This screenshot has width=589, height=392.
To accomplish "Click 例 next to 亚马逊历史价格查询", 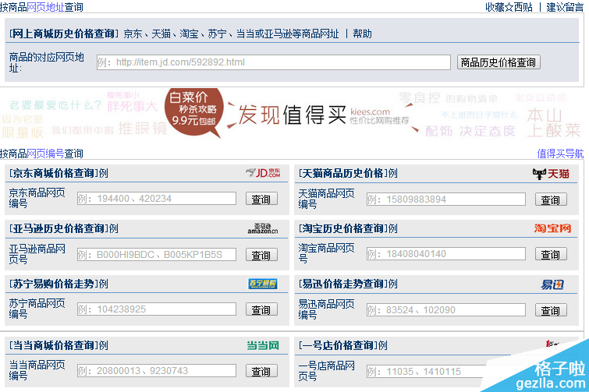I will [x=113, y=228].
